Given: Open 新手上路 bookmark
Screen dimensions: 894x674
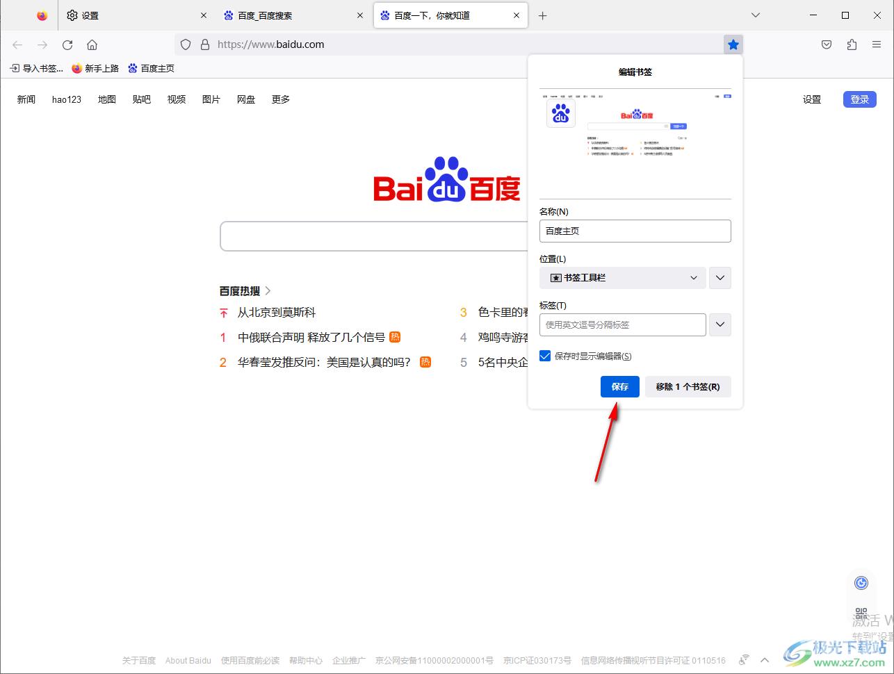Looking at the screenshot, I should point(95,68).
